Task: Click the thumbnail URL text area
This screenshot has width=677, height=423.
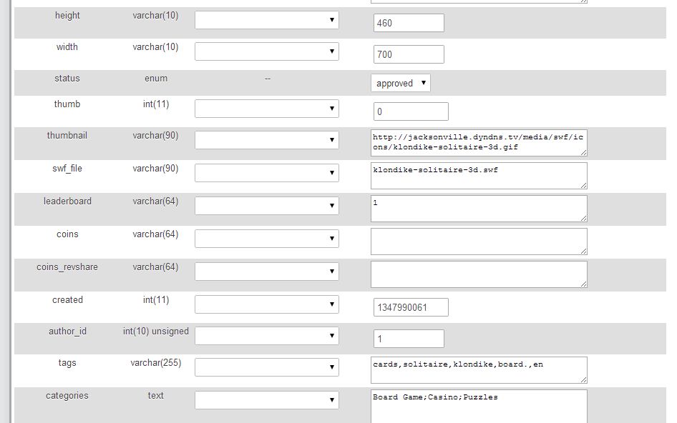Action: tap(478, 142)
